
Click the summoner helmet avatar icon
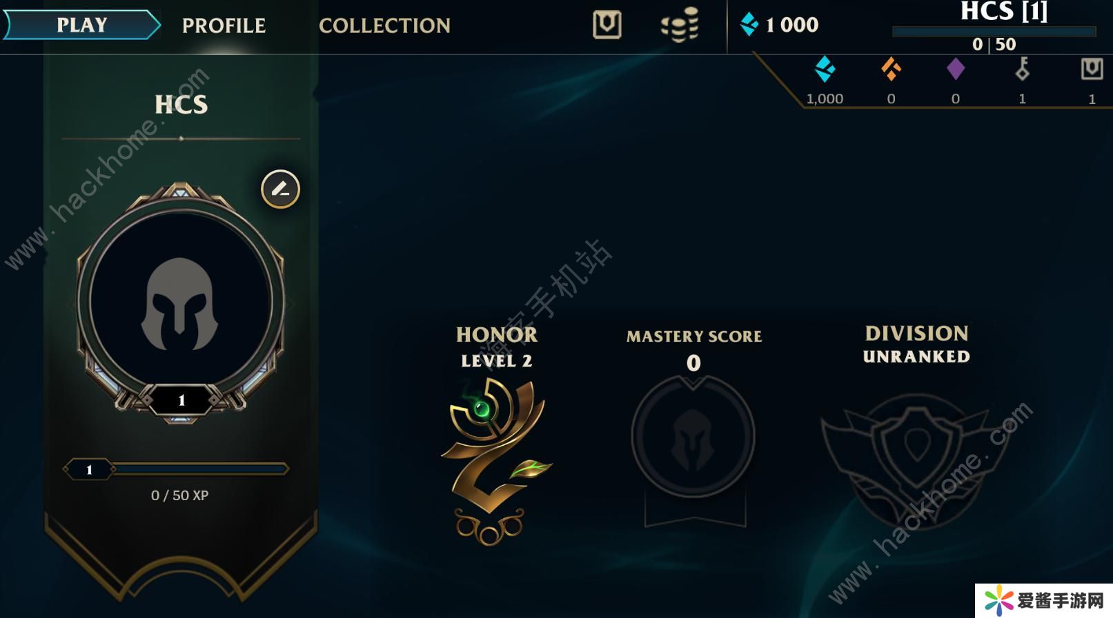coord(180,303)
